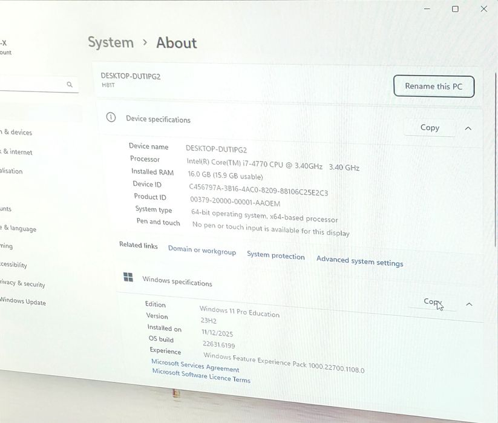Open Accessibility settings in sidebar
The image size is (498, 423).
tap(13, 264)
